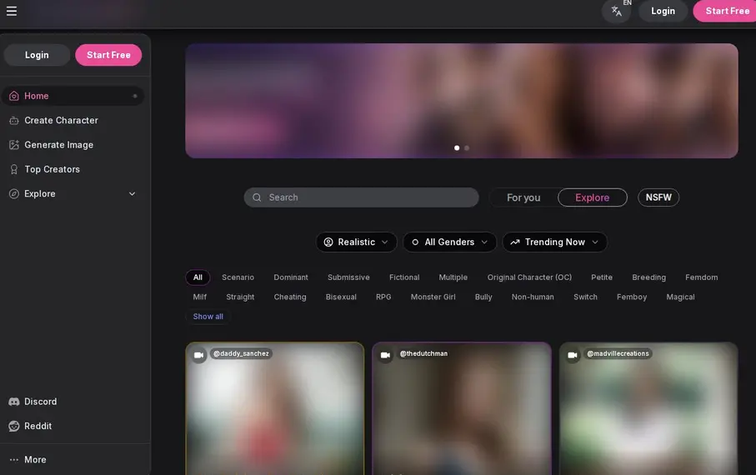
Task: Click the Reddit logo icon
Action: click(x=14, y=427)
